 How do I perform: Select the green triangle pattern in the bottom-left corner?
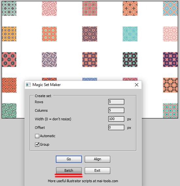coord(9,111)
